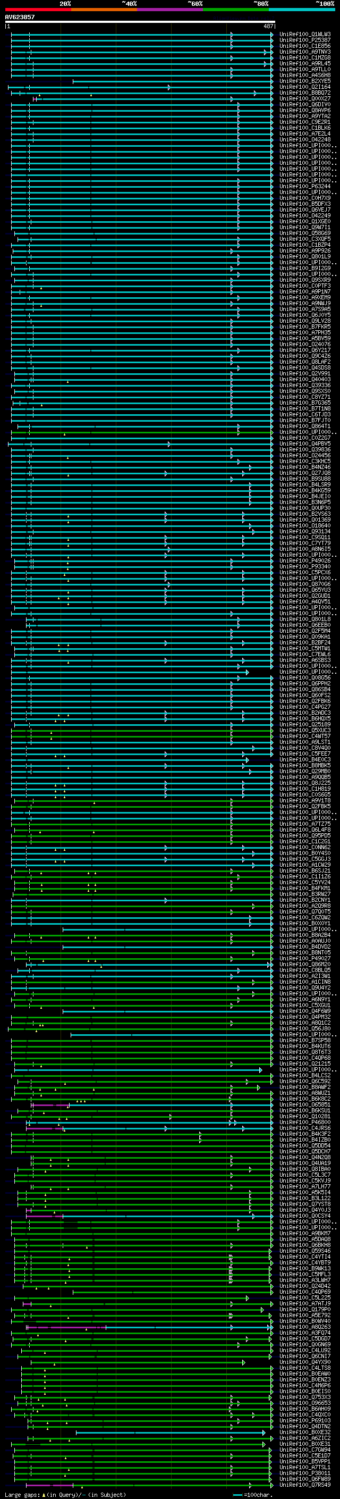Pick the UniRef100_A9LST1 label
Screen dimensions: 340x1499
305,741
